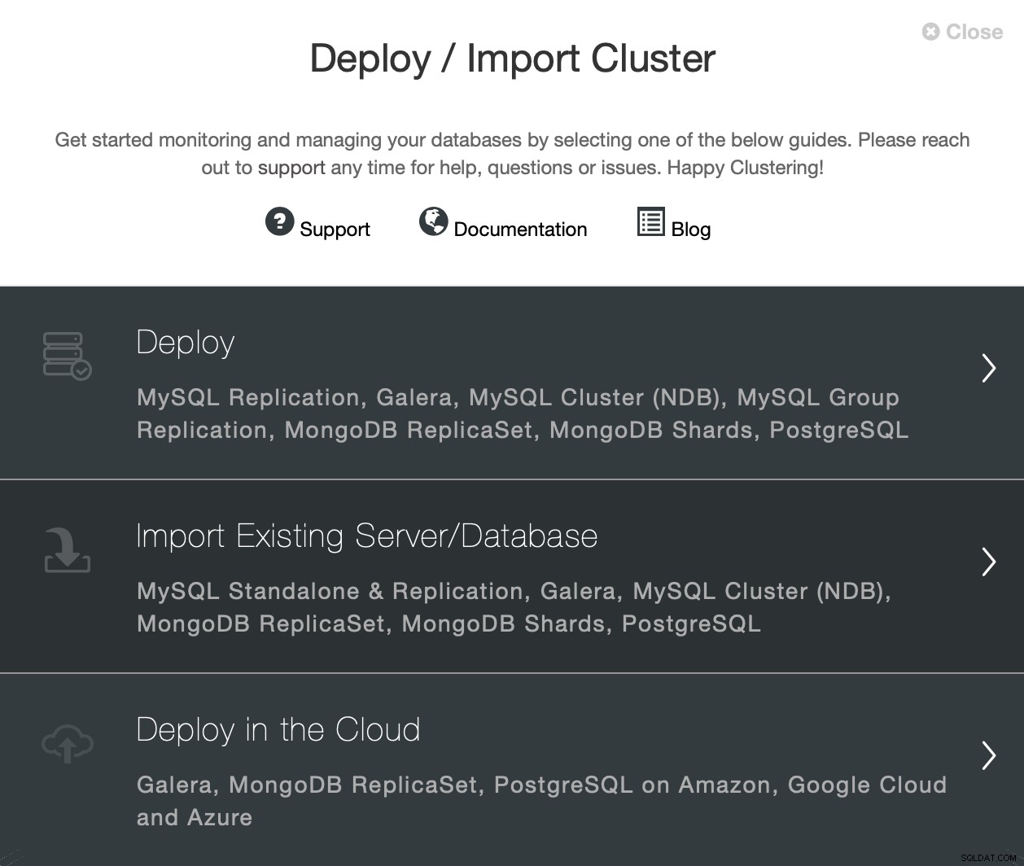Screen dimensions: 1024x866
Task: Select Deploy in the Cloud heading
Action: [278, 729]
